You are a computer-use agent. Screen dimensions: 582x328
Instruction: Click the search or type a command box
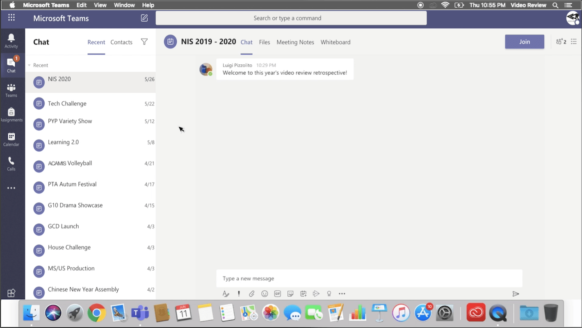291,18
